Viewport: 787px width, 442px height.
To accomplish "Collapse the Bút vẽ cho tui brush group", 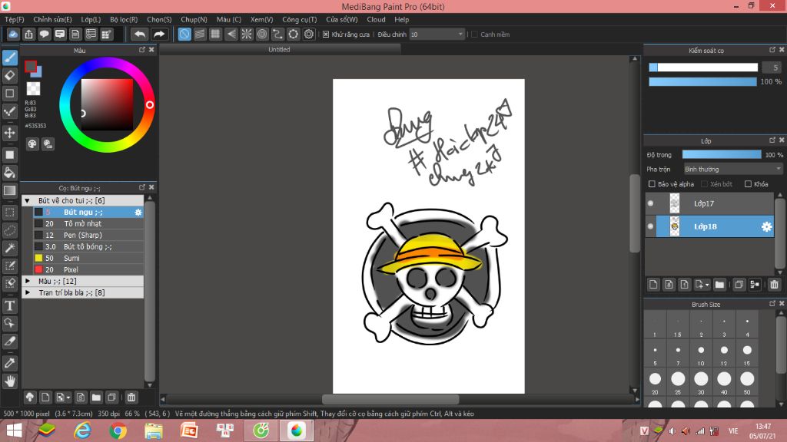I will pyautogui.click(x=28, y=200).
